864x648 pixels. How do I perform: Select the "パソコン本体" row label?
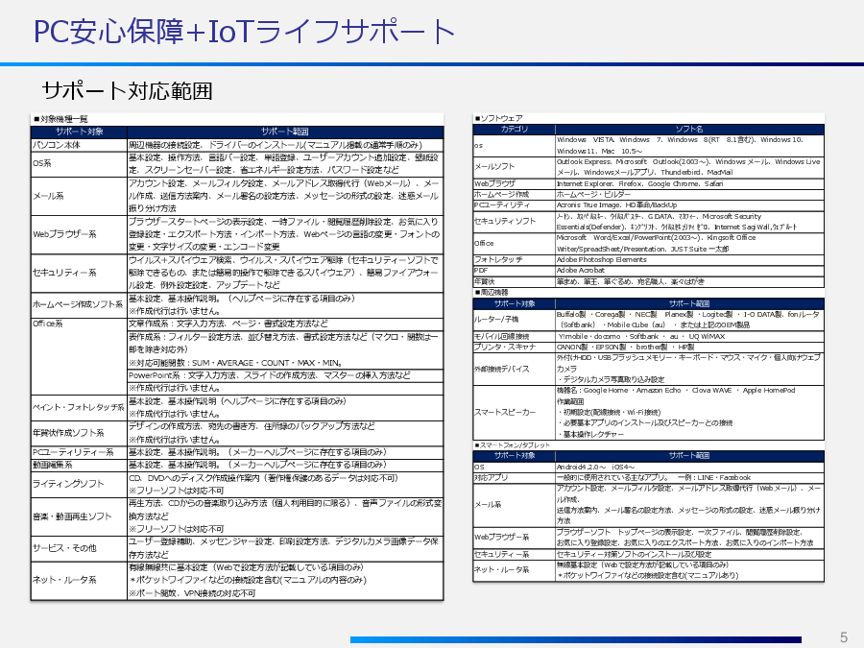click(57, 145)
